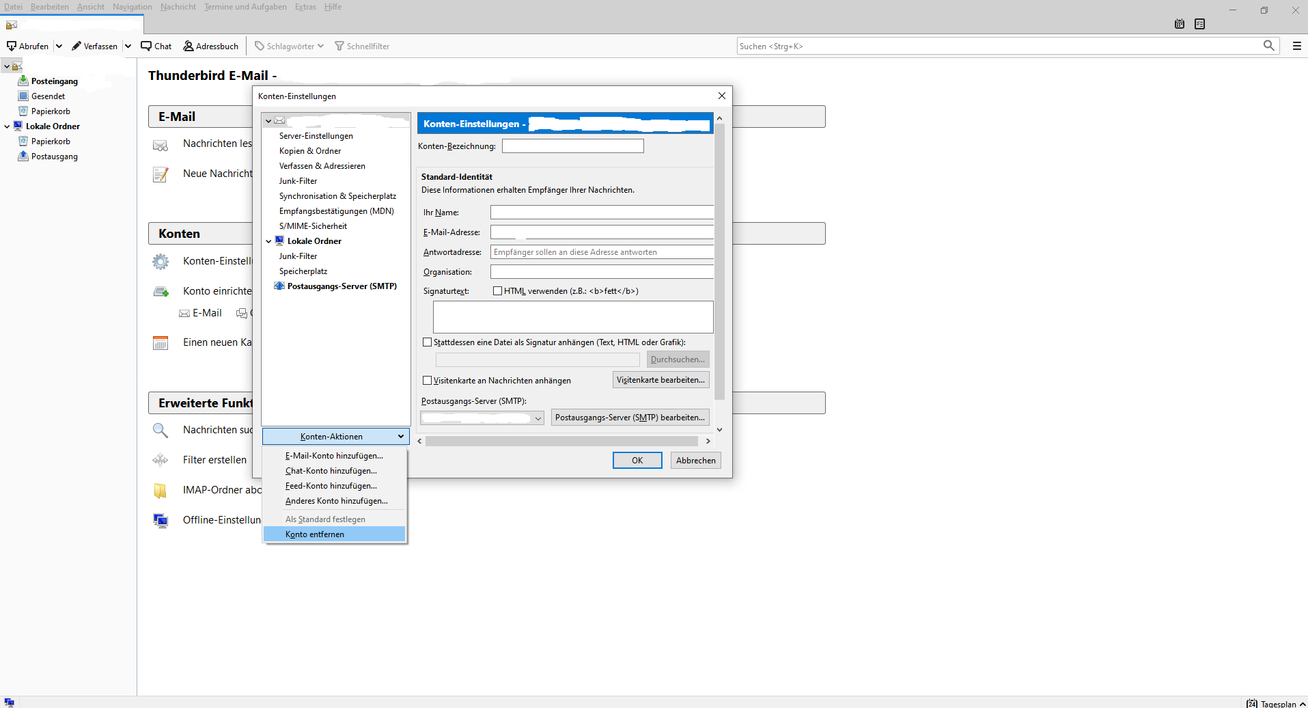Click the Abbrechen button
1308x708 pixels.
click(696, 461)
